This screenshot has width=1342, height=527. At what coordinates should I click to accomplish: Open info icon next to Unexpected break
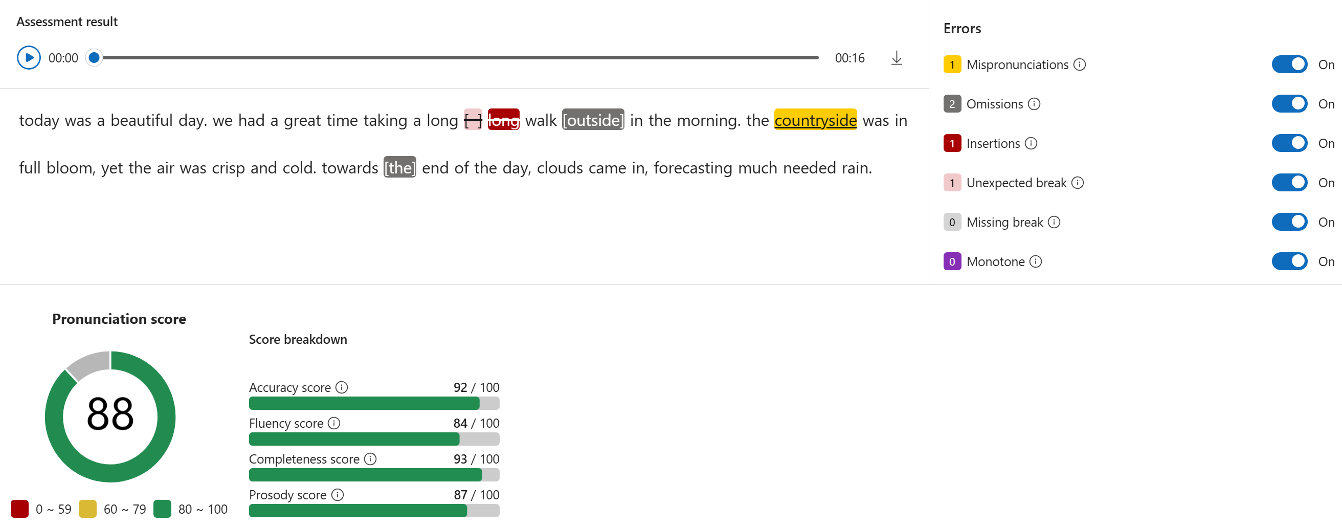[1078, 183]
